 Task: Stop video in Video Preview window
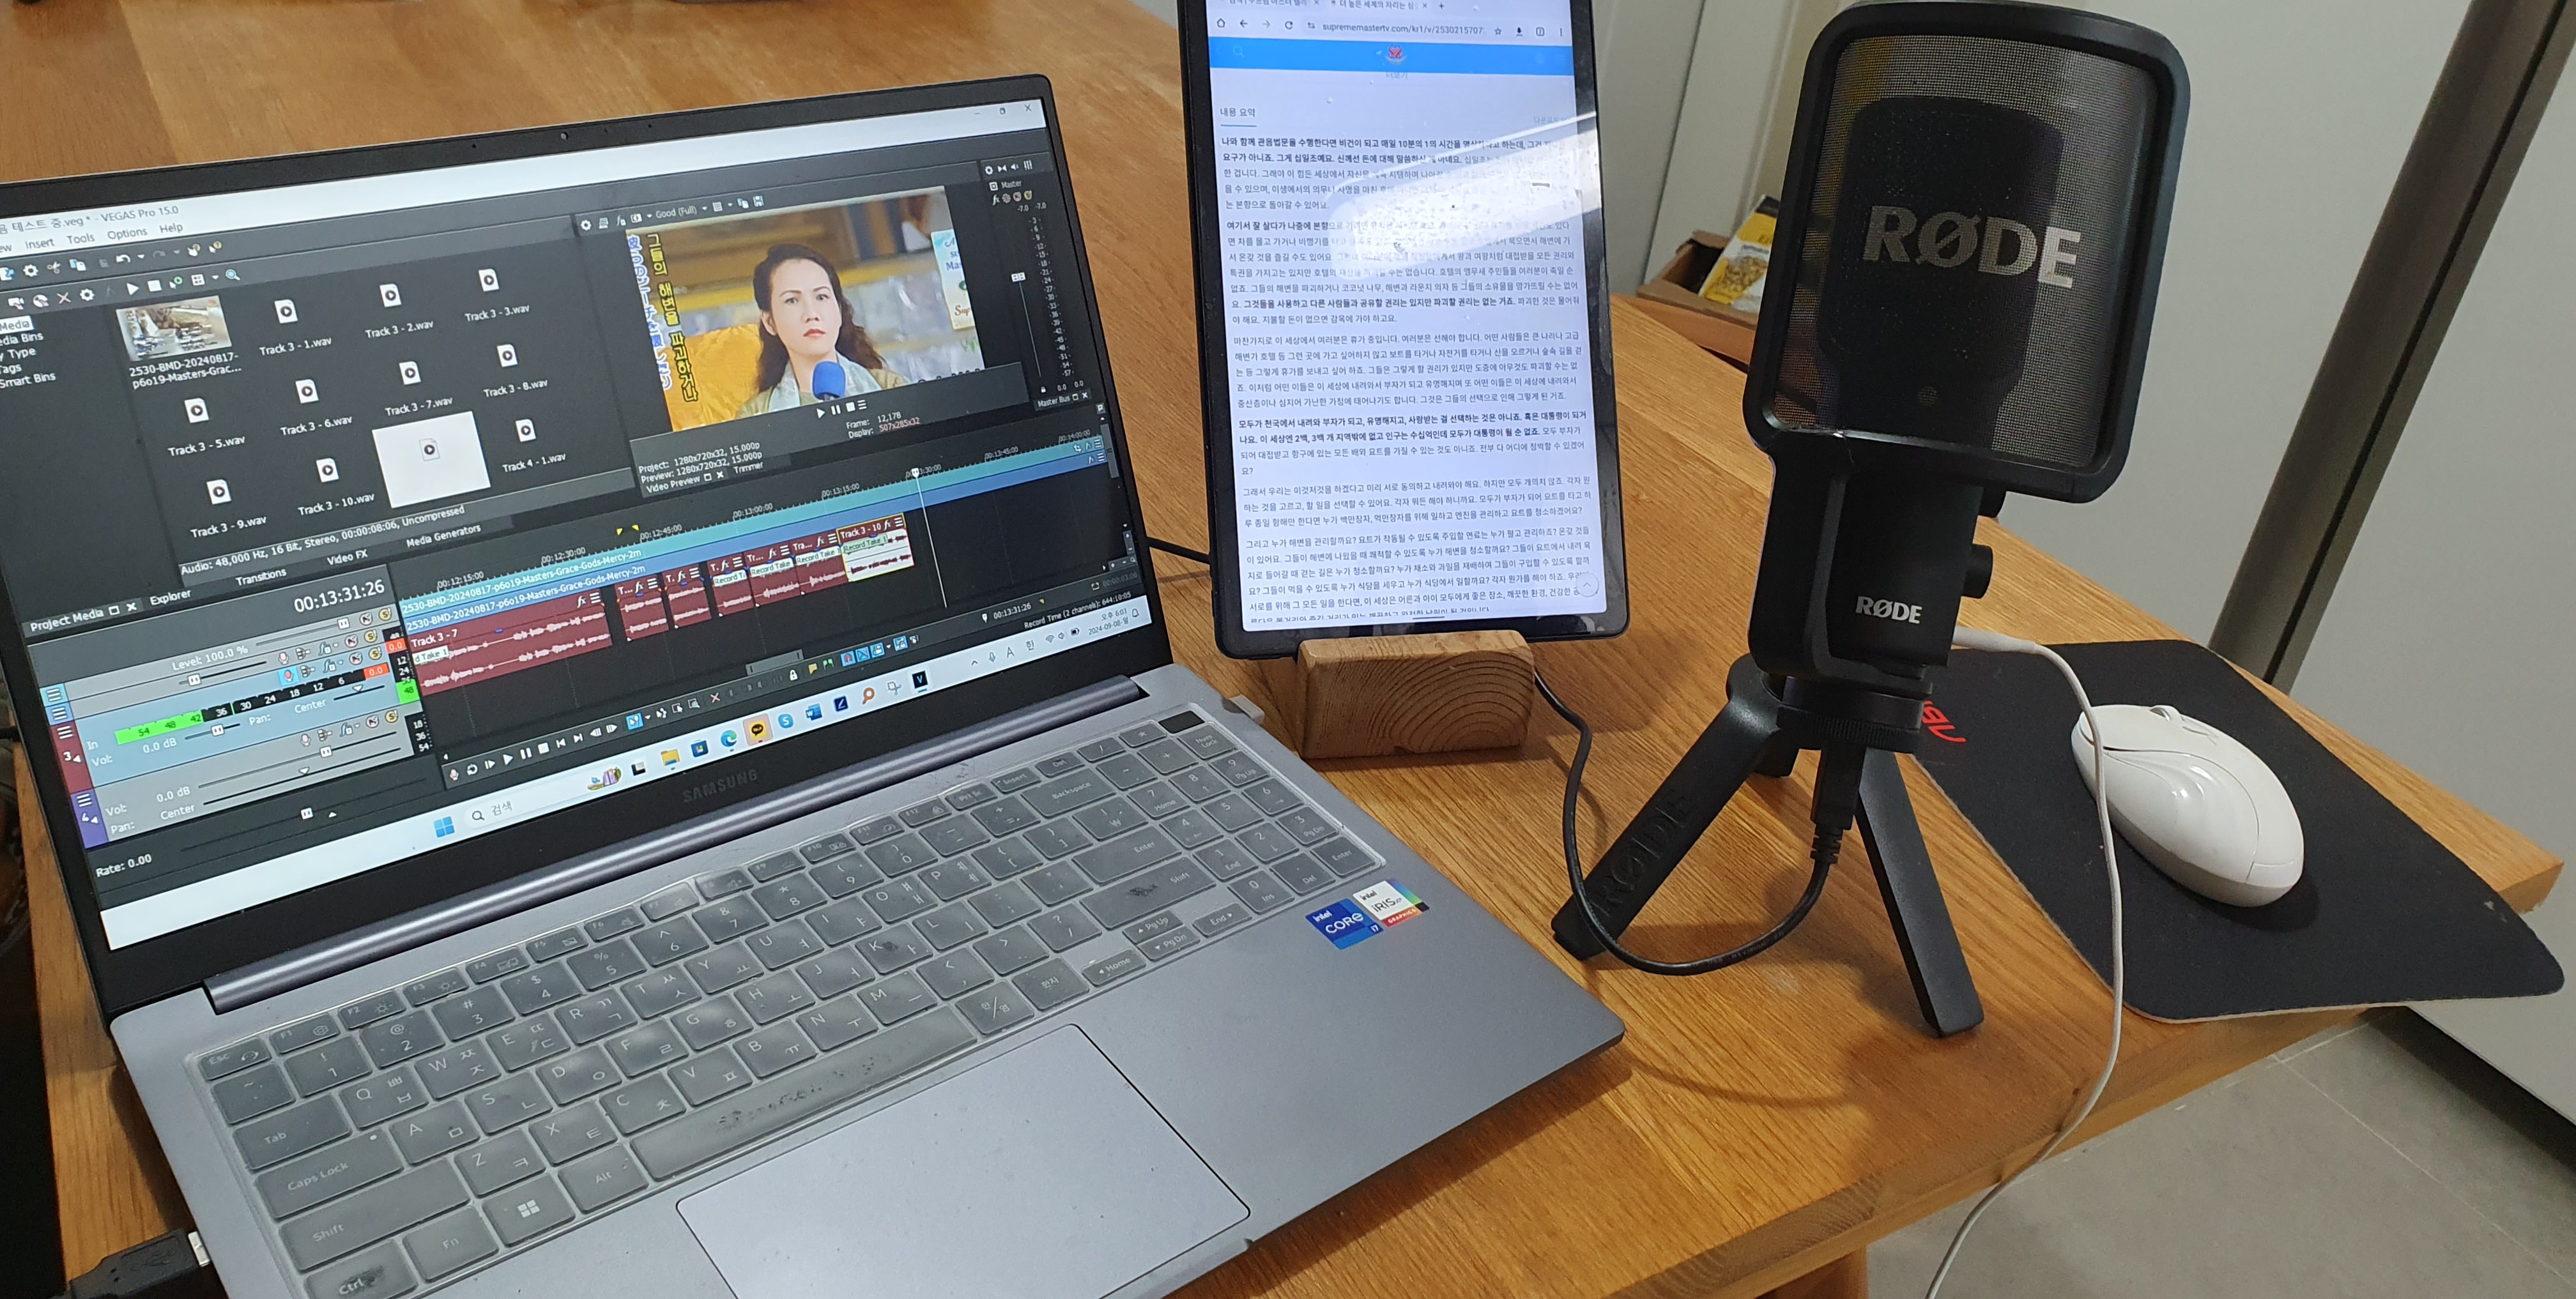[x=851, y=407]
